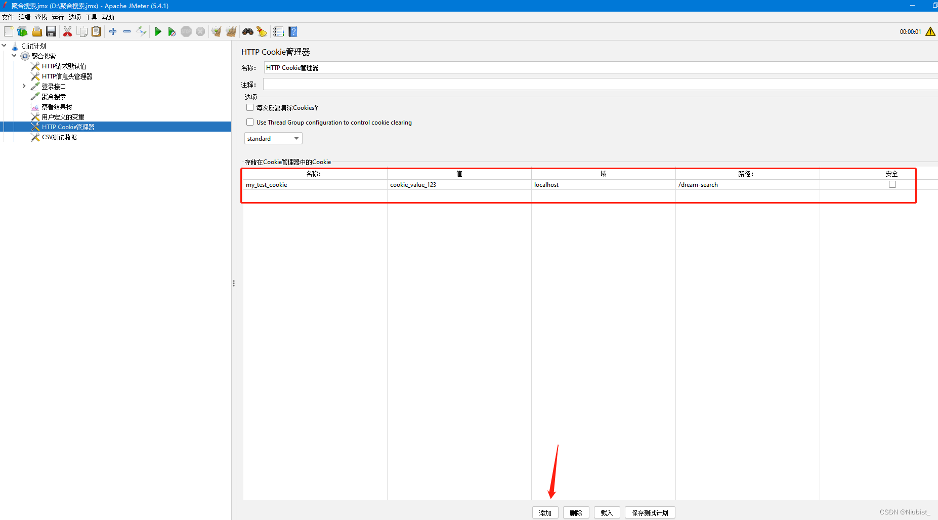Image resolution: width=938 pixels, height=520 pixels.
Task: Click the Paste clipboard icon
Action: point(96,31)
